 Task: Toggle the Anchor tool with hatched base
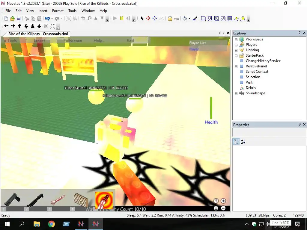pos(176,19)
